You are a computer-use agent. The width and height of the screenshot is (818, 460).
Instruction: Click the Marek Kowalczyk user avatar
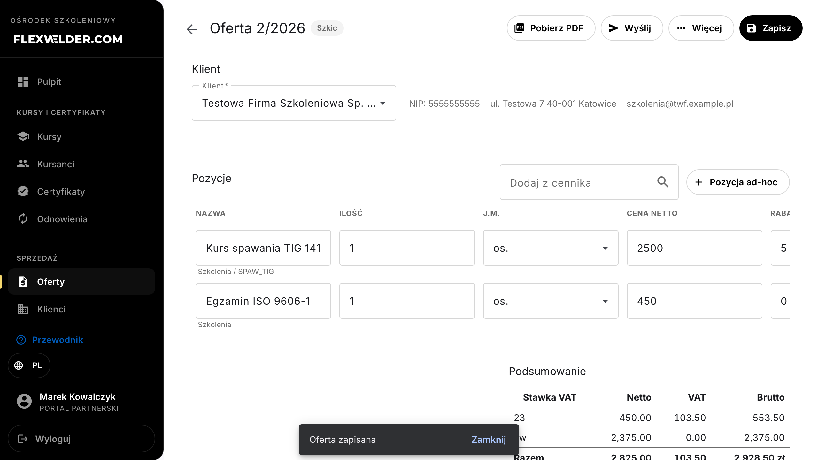pos(24,401)
